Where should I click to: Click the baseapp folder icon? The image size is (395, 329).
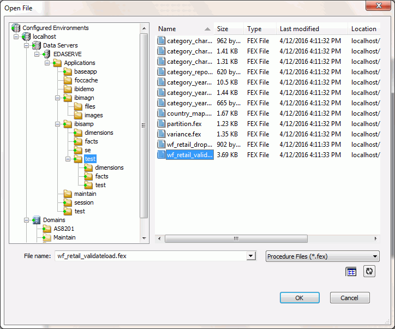(68, 72)
